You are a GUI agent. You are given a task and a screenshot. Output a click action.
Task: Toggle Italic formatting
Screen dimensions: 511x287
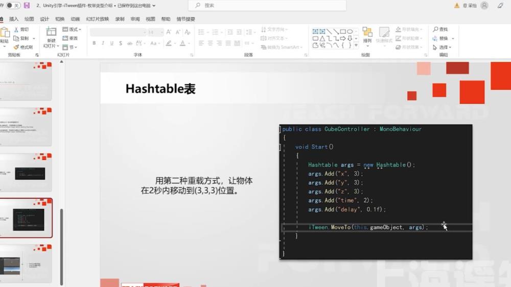103,43
